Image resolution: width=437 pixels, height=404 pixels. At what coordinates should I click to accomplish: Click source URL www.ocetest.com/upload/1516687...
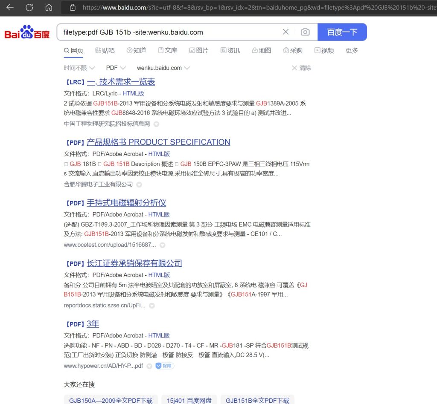pyautogui.click(x=110, y=245)
